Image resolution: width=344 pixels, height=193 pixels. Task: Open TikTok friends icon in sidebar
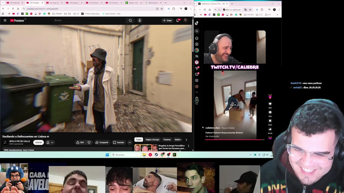coord(197,56)
